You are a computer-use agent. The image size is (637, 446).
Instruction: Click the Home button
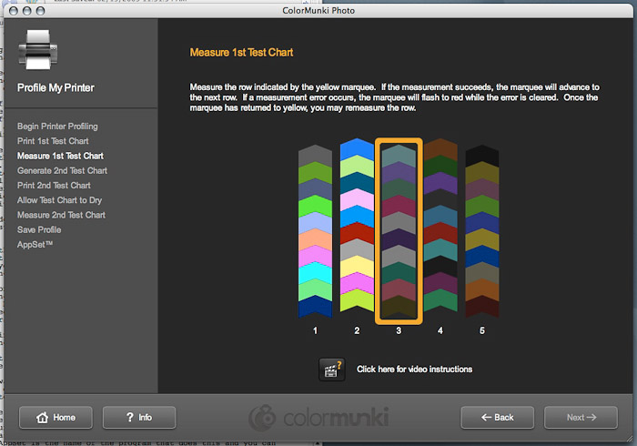(x=56, y=418)
